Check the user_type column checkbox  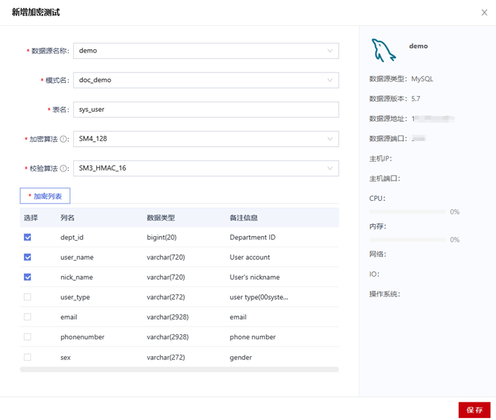pos(27,297)
